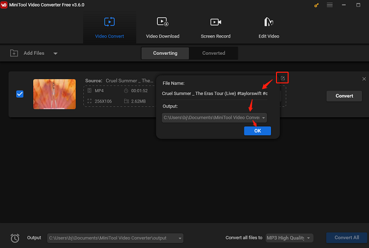Image resolution: width=369 pixels, height=248 pixels.
Task: Click the MP4 format label
Action: tap(99, 91)
